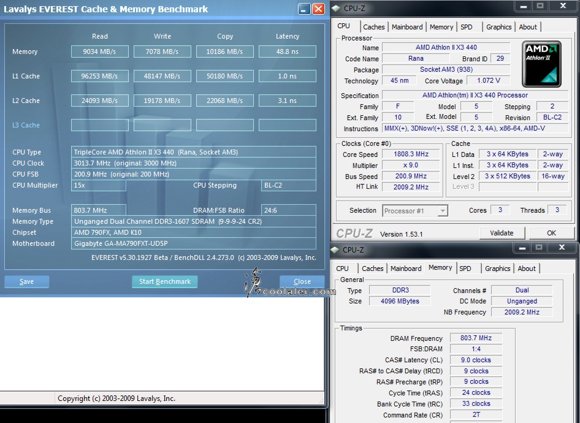Open Caches tab in lower CPU-Z window

coord(373,269)
